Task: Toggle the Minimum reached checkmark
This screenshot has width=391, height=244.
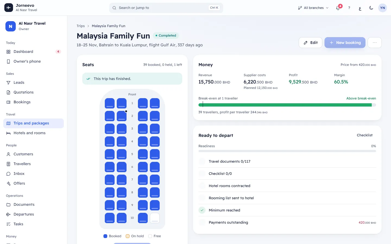Action: pos(202,210)
